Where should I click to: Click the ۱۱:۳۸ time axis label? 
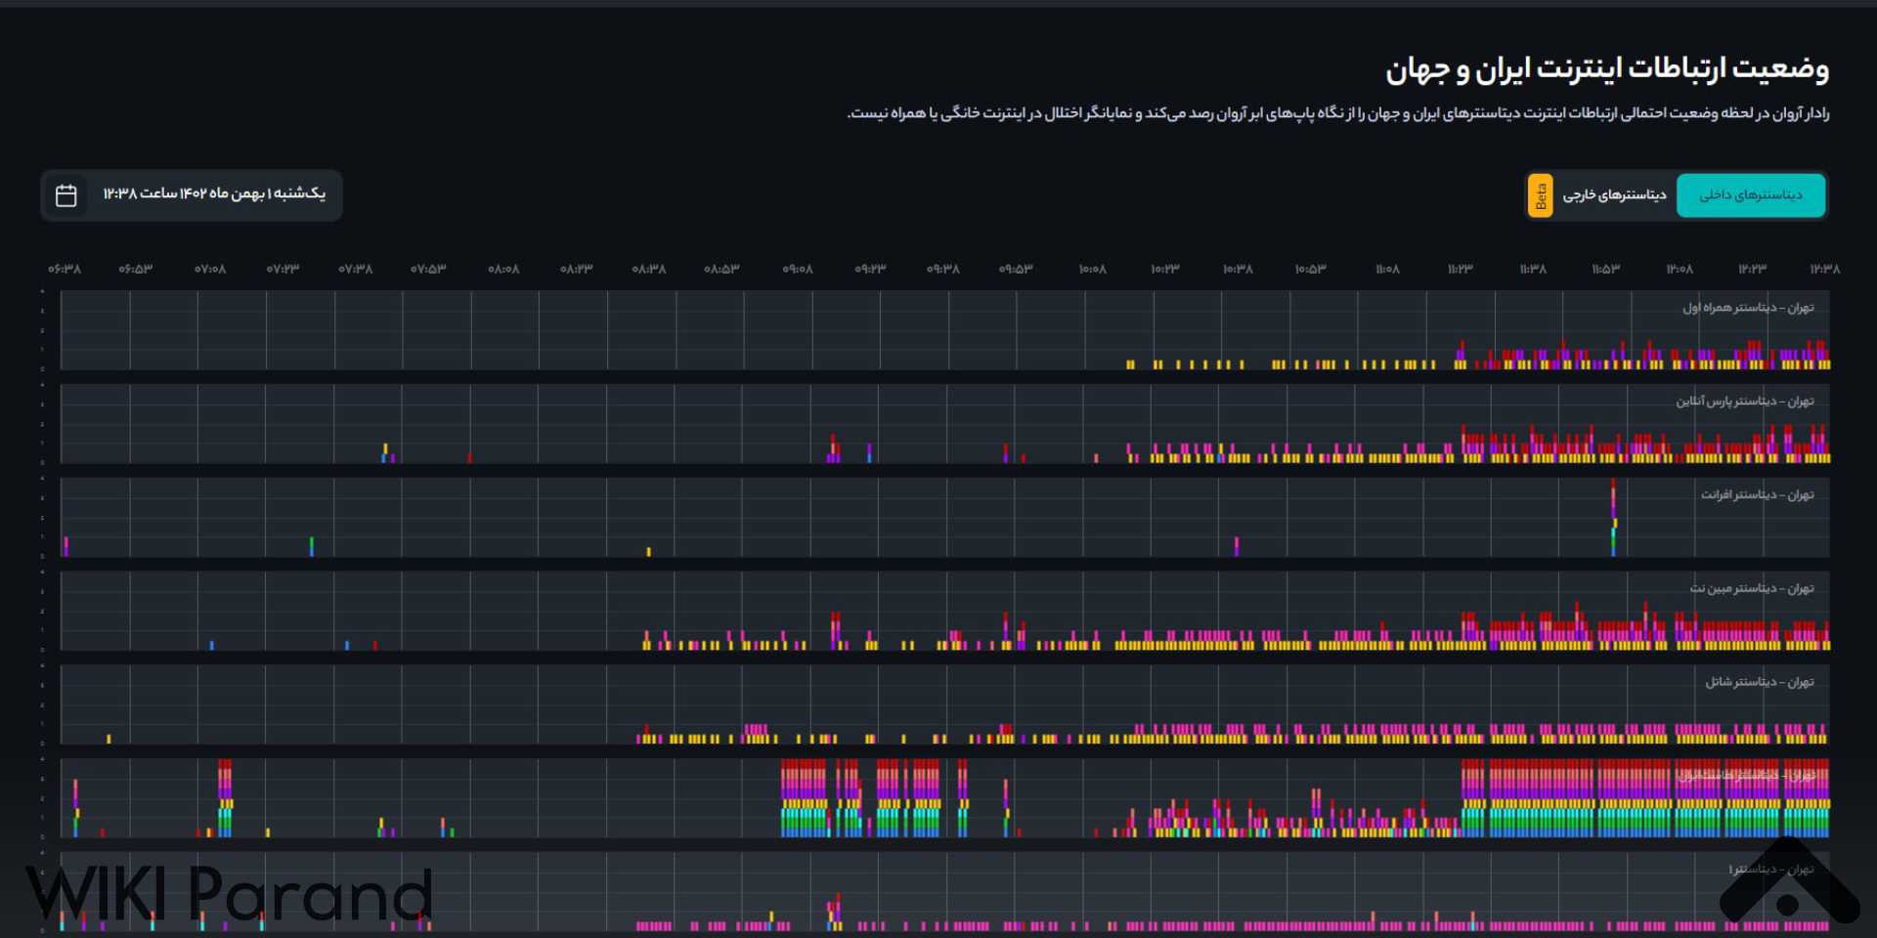tap(1533, 269)
